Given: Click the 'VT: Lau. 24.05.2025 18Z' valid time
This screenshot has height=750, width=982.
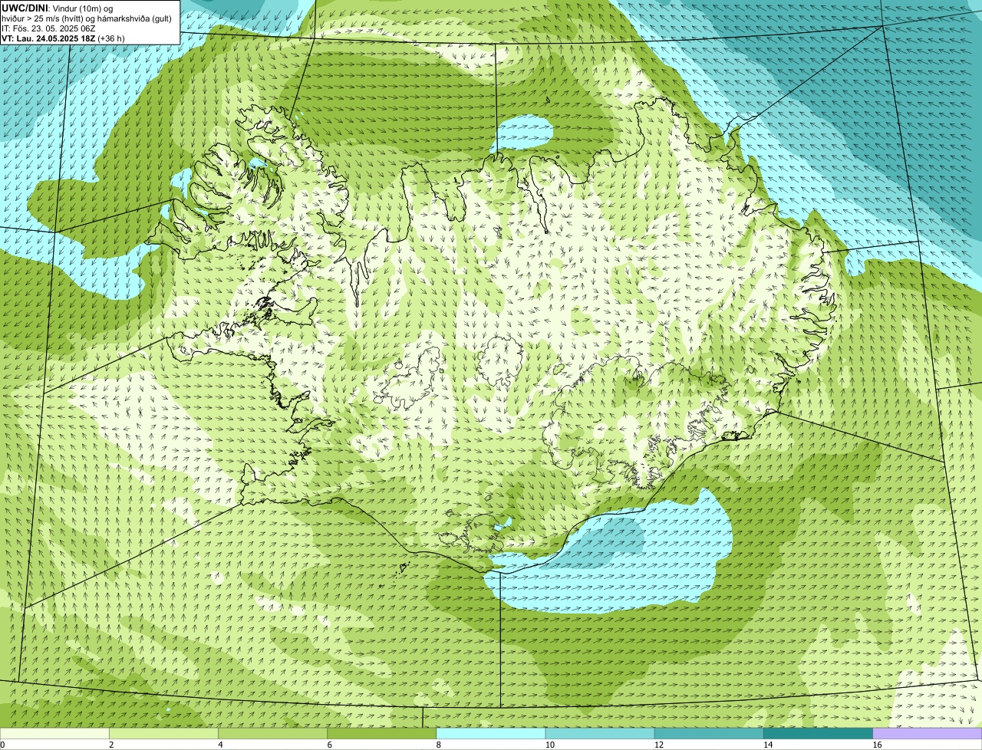Looking at the screenshot, I should [48, 38].
